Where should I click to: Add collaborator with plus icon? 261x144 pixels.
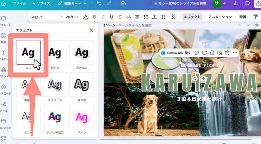(224, 3)
